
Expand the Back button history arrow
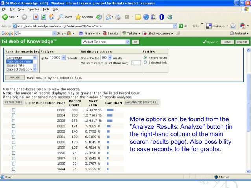pos(17,17)
